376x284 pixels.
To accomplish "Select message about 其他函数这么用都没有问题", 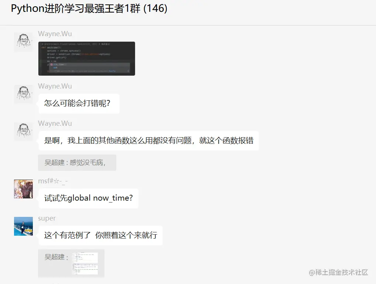I will click(149, 141).
